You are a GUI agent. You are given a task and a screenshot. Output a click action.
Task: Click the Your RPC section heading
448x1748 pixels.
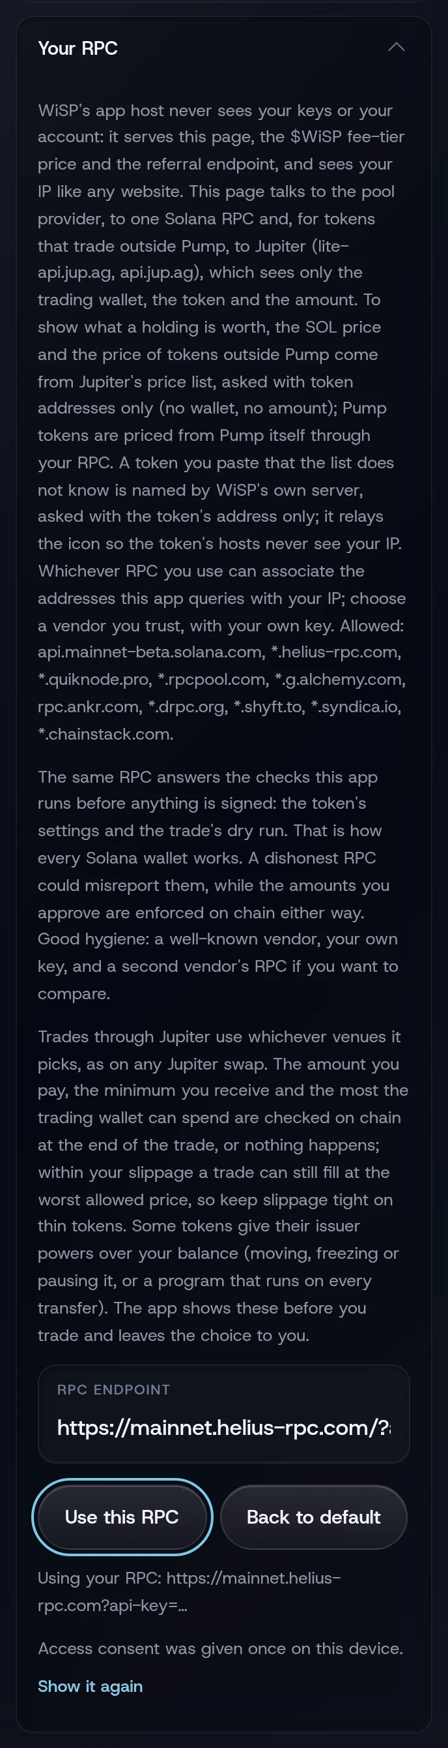click(78, 48)
